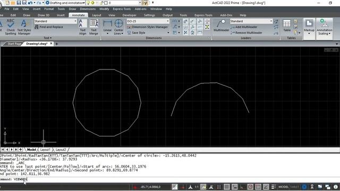Switch to the Output ribbon tab
Image resolution: width=340 pixels, height=191 pixels.
[167, 15]
